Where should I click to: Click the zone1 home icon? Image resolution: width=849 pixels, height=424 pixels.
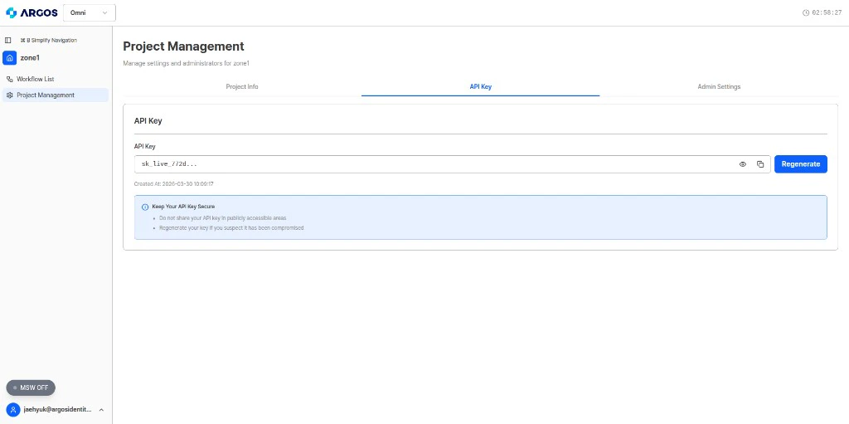(x=9, y=57)
